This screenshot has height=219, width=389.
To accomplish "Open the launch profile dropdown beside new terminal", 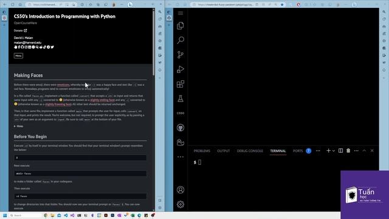I will click(334, 151).
